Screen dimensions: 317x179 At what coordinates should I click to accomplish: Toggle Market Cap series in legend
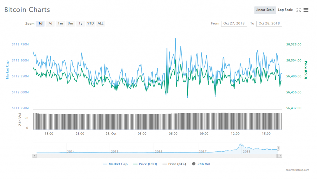coord(115,164)
